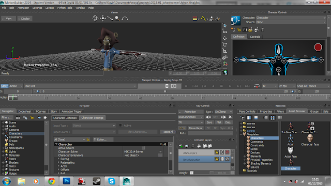Image resolution: width=331 pixels, height=186 pixels.
Task: Select the roll camera tool in Viewer
Action: [x=125, y=19]
